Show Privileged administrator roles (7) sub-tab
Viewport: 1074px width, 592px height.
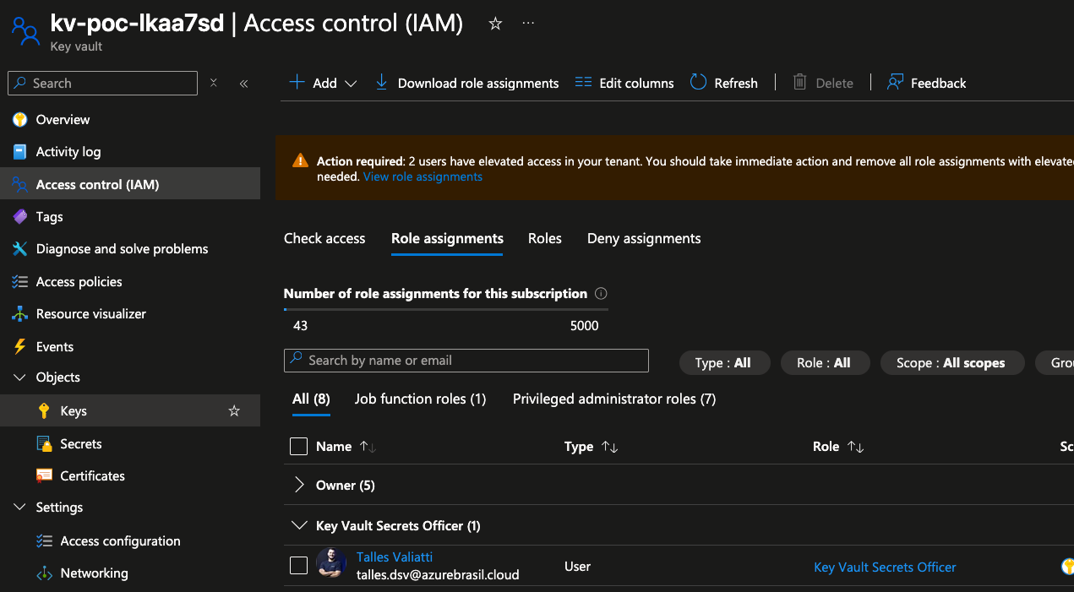point(614,399)
